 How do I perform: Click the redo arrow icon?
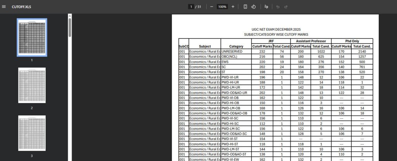coord(286,7)
